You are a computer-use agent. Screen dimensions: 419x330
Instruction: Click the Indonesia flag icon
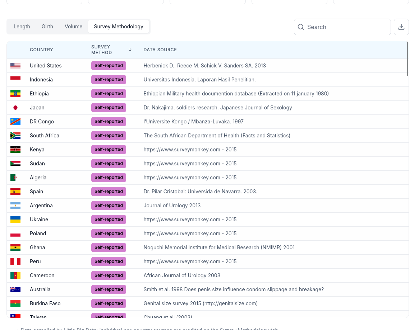pyautogui.click(x=15, y=80)
